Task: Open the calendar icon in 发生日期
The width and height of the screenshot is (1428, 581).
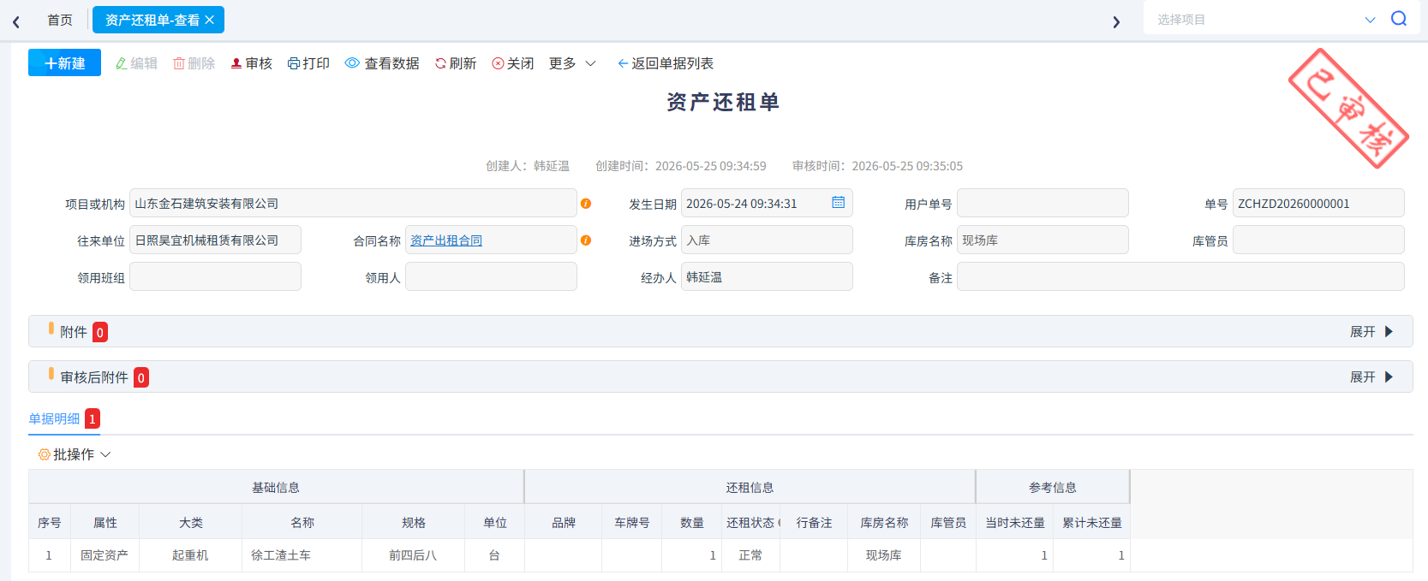Action: pyautogui.click(x=838, y=203)
